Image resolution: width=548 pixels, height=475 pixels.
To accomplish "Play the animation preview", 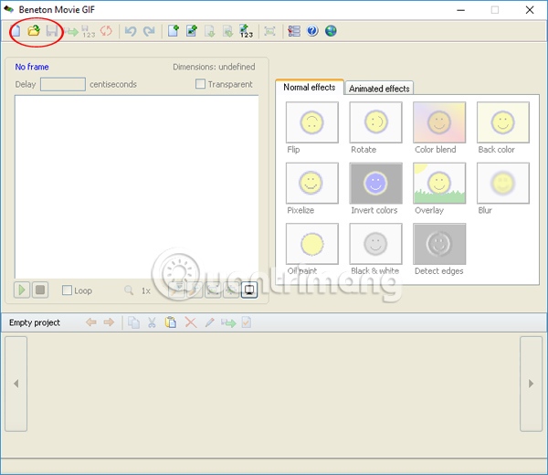I will 22,290.
